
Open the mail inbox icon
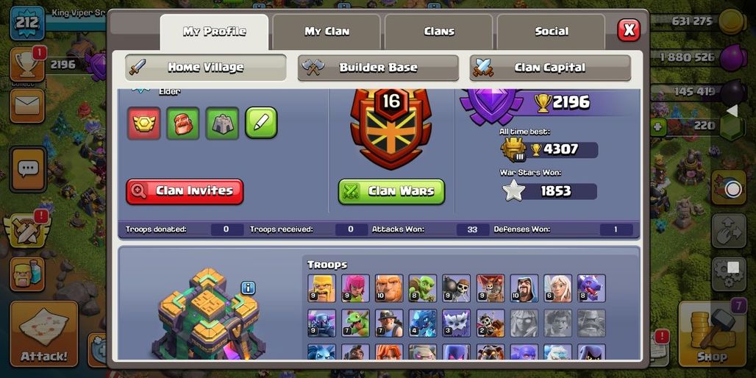coord(27,106)
